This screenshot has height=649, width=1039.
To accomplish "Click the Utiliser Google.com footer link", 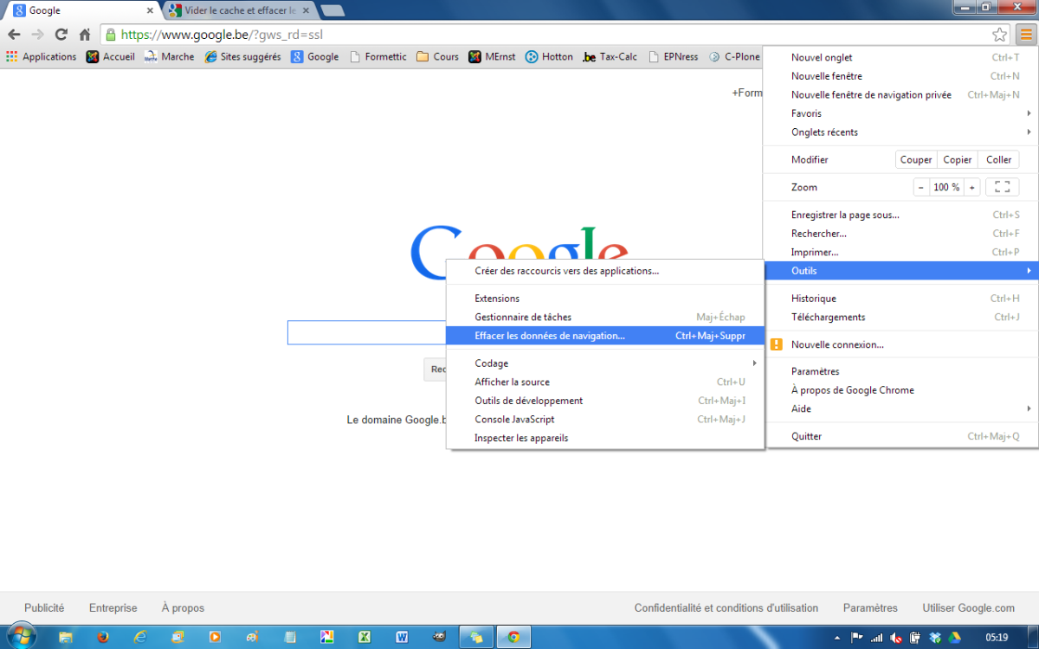I will [x=969, y=608].
